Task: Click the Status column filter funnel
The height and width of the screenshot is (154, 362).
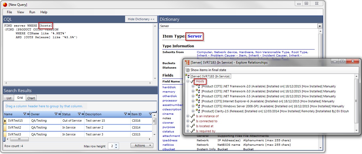Action: pyautogui.click(x=79, y=114)
